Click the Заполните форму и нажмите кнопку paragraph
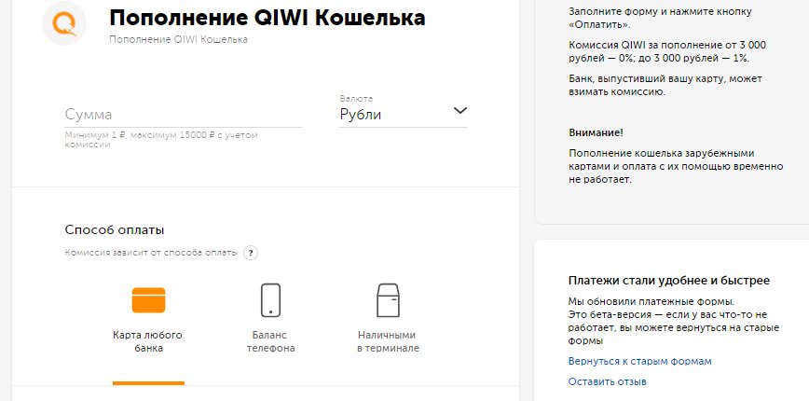This screenshot has height=401, width=809. 660,18
